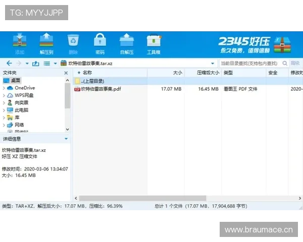The width and height of the screenshot is (303, 242).
Task: Open the 密码 (Password) lock tool
Action: point(100,44)
